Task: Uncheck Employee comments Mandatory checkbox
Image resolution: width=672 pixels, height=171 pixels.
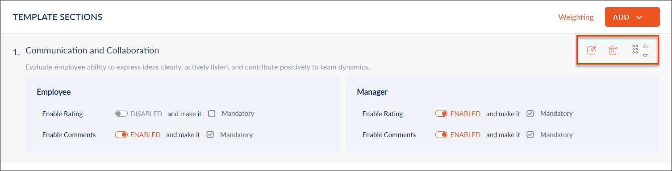Action: tap(210, 134)
